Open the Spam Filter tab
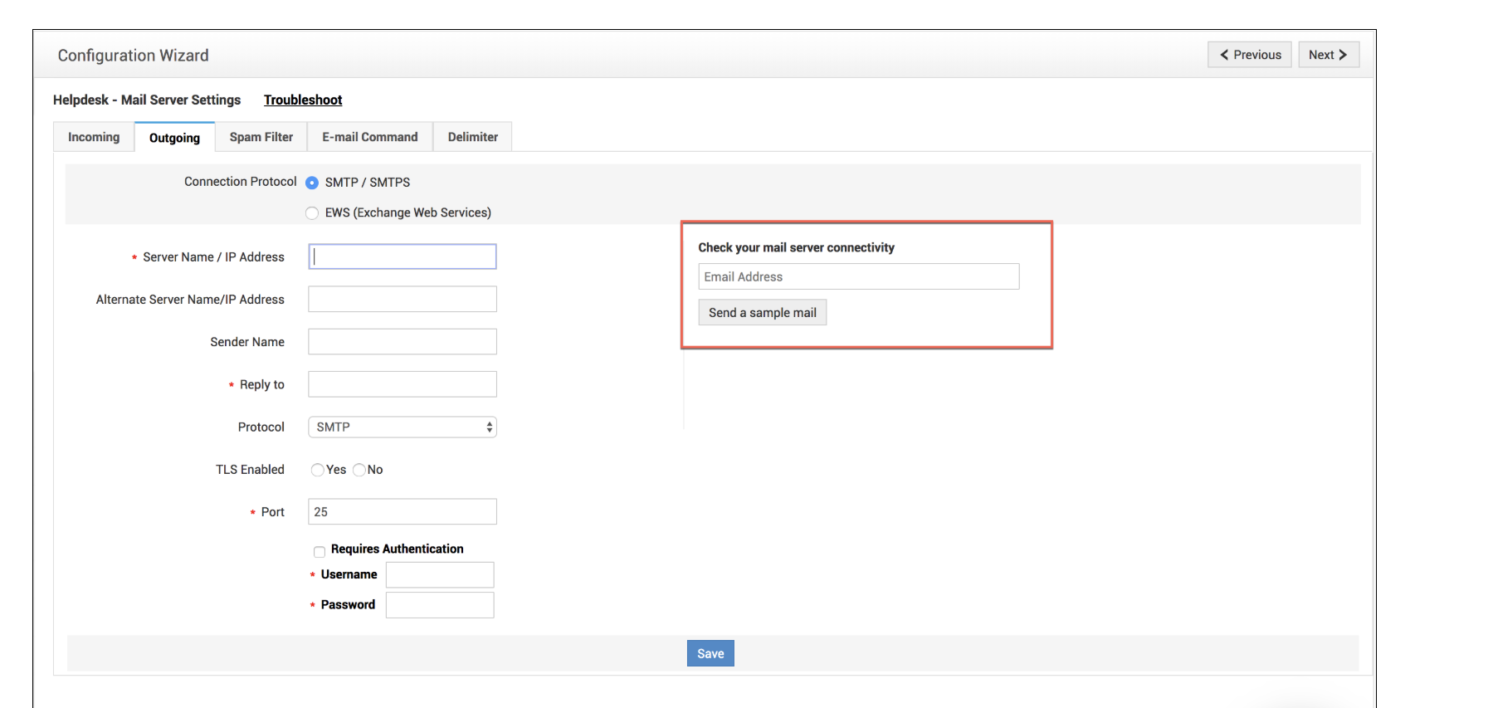This screenshot has height=708, width=1488. pyautogui.click(x=261, y=137)
